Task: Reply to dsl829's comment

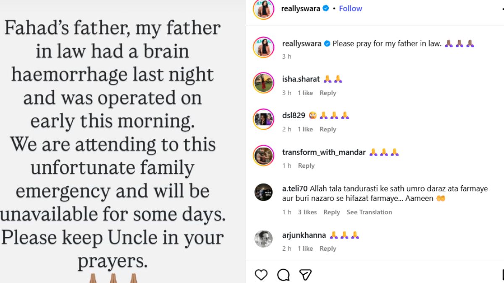Action: pos(328,129)
